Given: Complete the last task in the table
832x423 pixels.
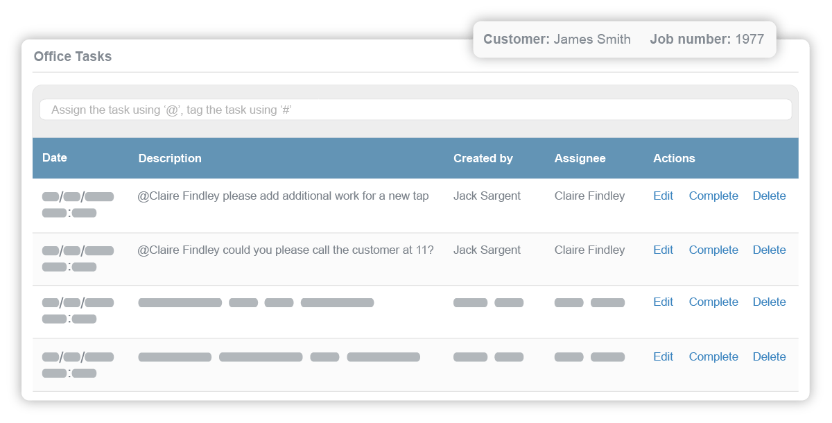Looking at the screenshot, I should point(713,356).
